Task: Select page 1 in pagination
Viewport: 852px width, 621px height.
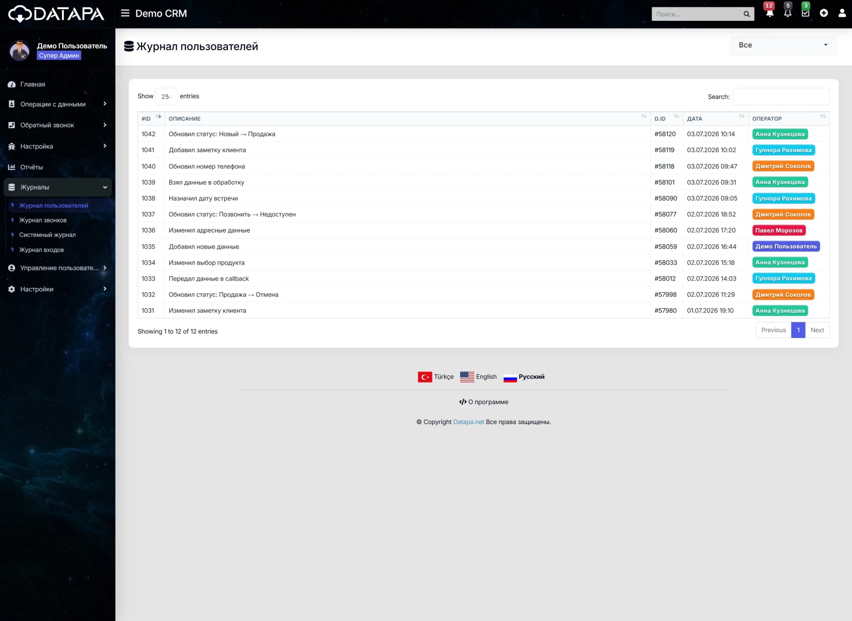Action: (x=798, y=330)
